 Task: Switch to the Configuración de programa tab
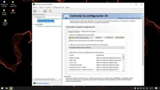[88, 31]
